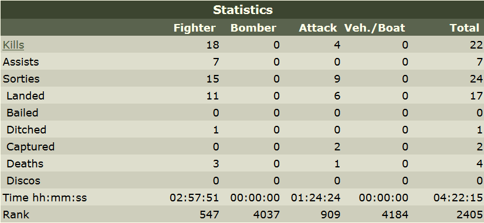
Task: Click Attack rank value 909
Action: pos(330,214)
